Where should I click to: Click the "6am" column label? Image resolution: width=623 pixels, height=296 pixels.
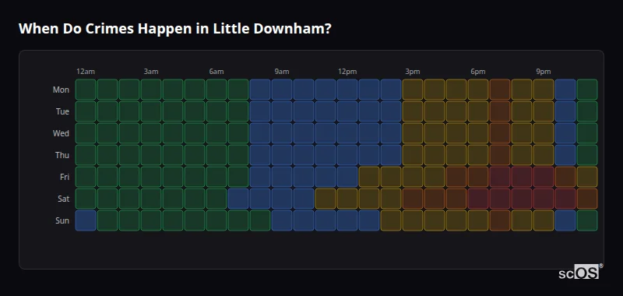[x=216, y=72]
